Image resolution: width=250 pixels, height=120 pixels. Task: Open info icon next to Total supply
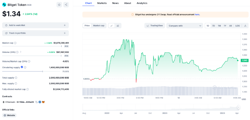click(16, 78)
